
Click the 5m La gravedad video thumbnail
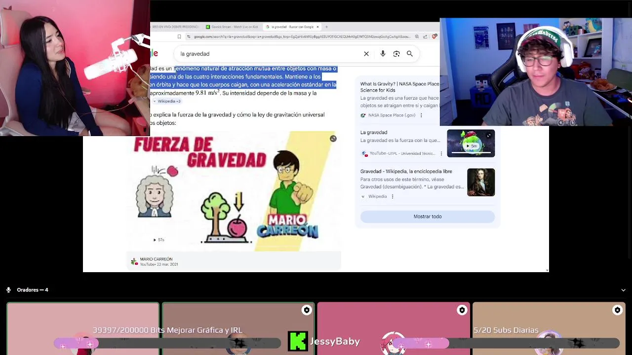tap(471, 143)
